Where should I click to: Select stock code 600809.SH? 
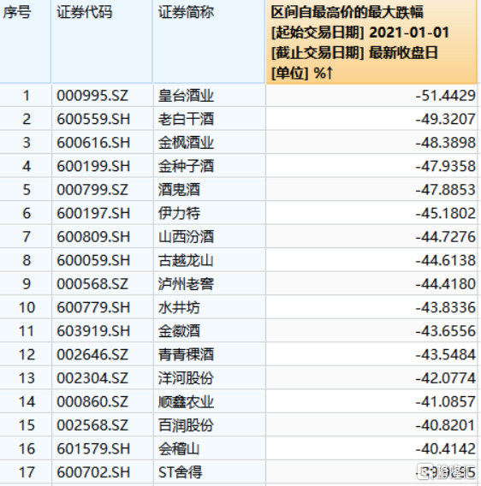93,237
